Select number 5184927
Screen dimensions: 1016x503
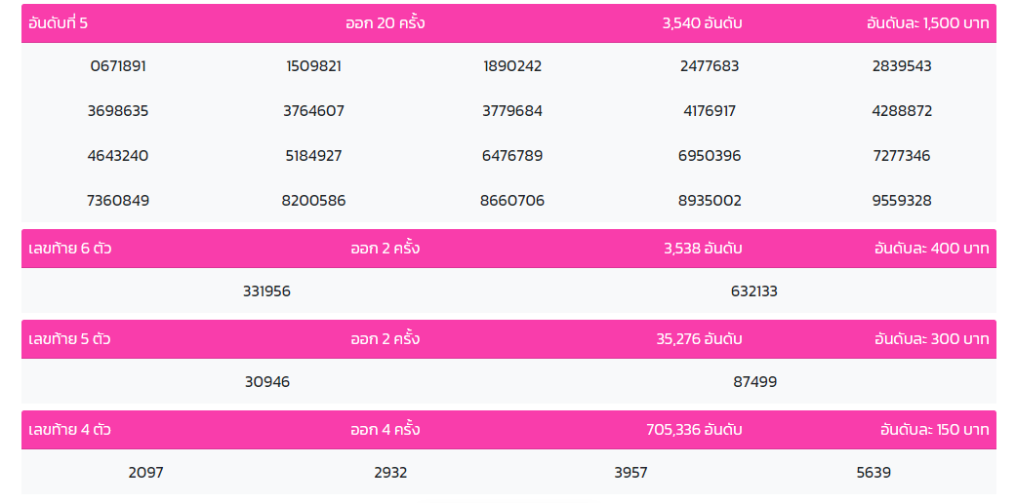tap(313, 155)
